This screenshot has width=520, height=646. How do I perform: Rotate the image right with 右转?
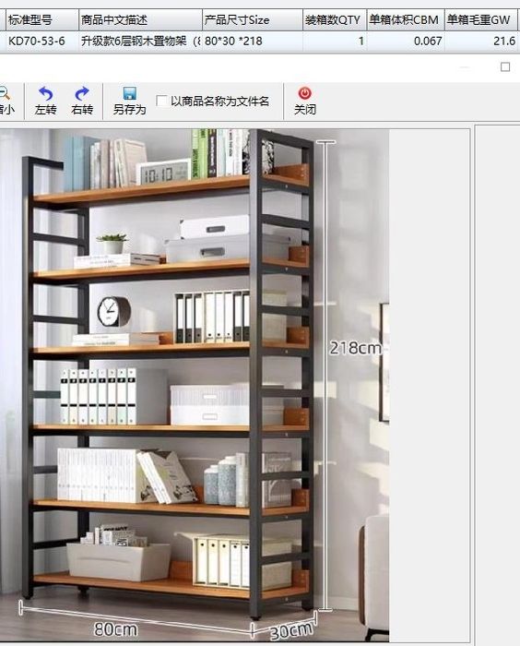click(81, 102)
